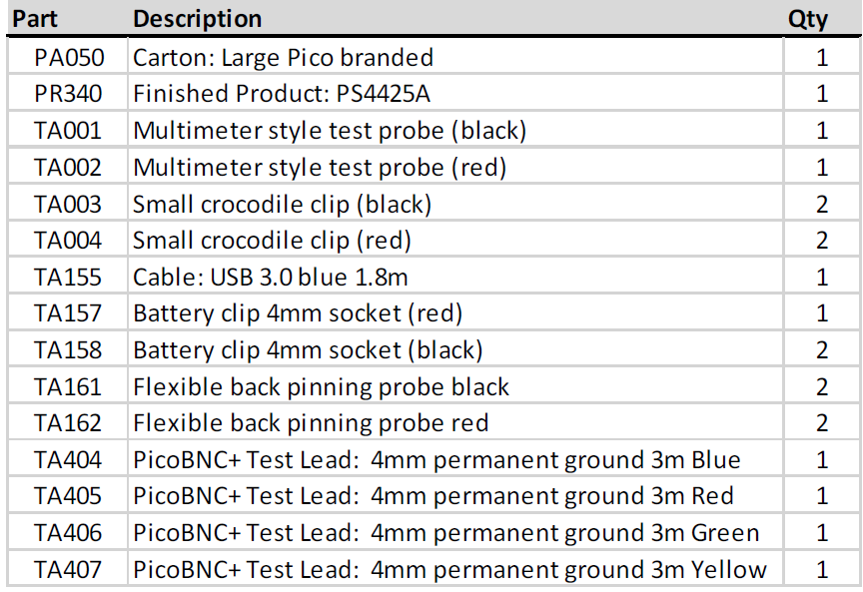Screen dimensions: 863x592
Task: Select the Part column header
Action: click(67, 18)
